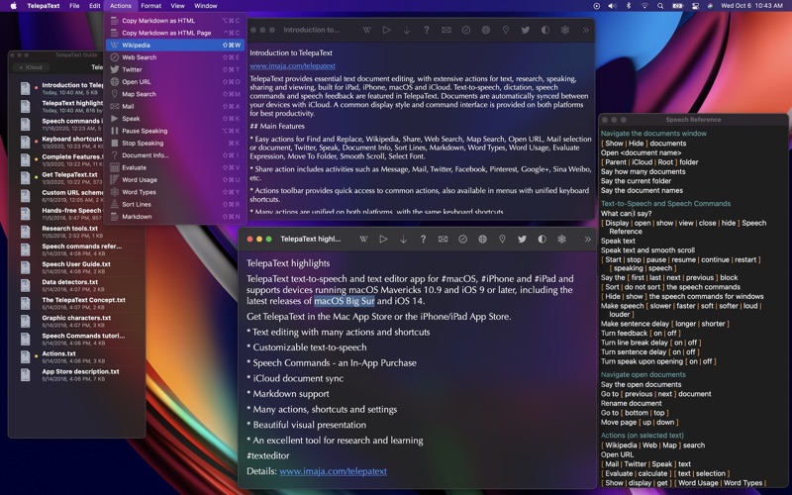This screenshot has height=495, width=792.
Task: Click contrast icon in Introduction window toolbar
Action: click(545, 30)
